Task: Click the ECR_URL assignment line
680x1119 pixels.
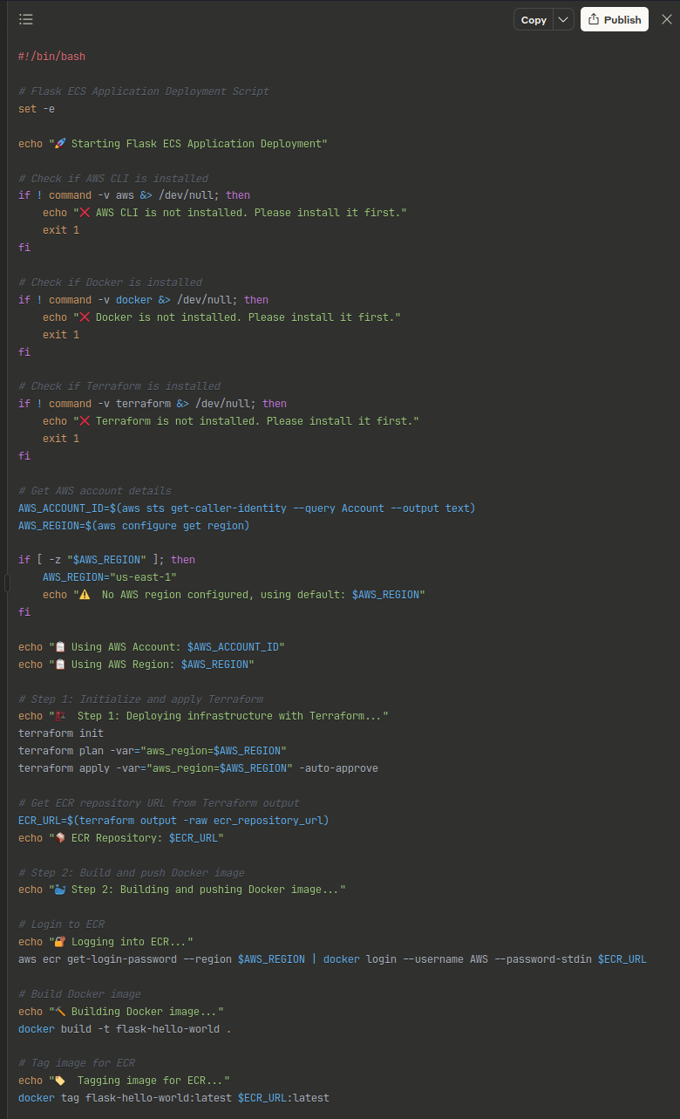Action: pos(173,821)
